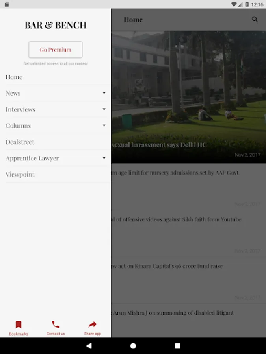Tap the Go Premium button
This screenshot has height=354, width=266.
click(x=56, y=50)
